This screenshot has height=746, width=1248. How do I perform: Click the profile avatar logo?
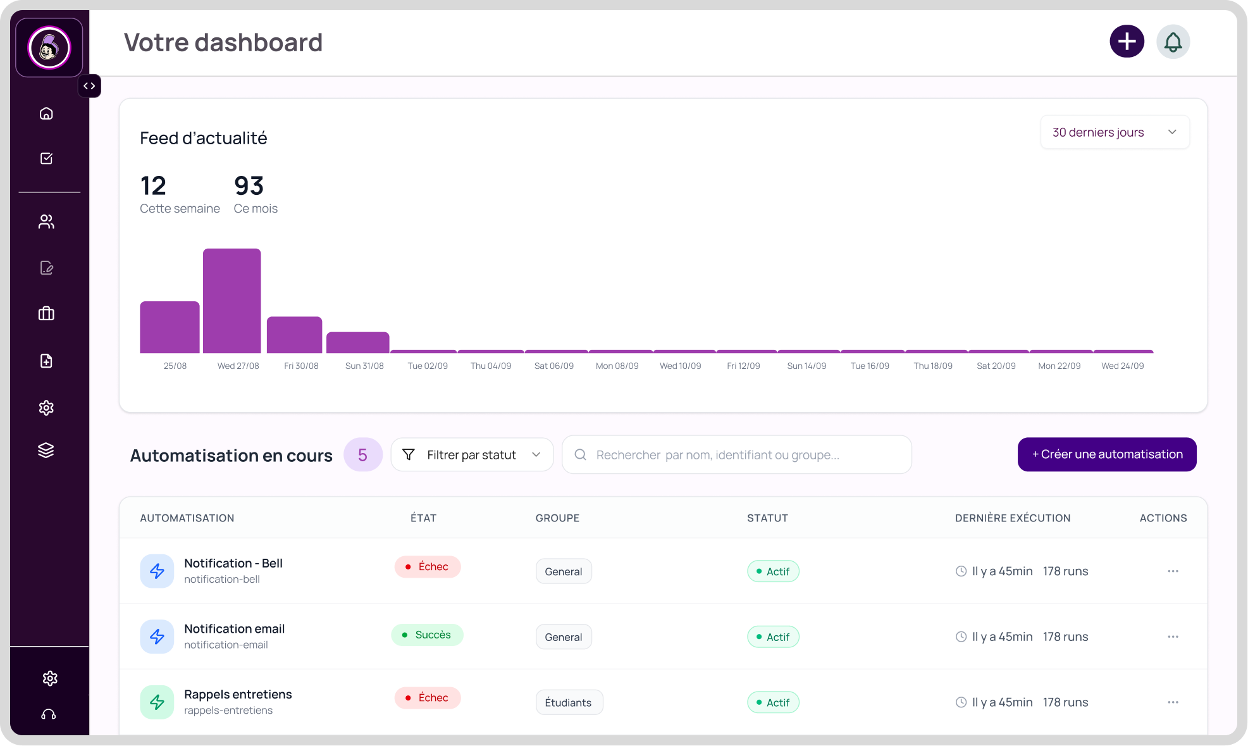click(49, 47)
